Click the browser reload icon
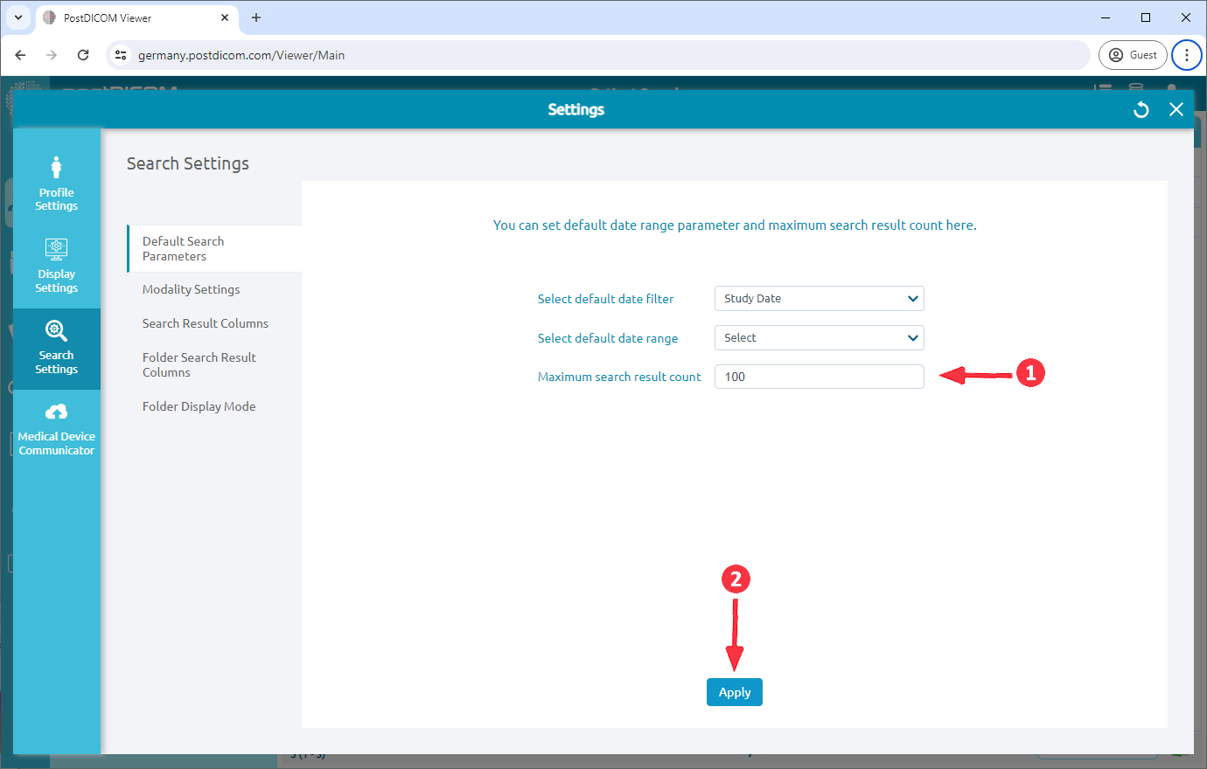 83,54
